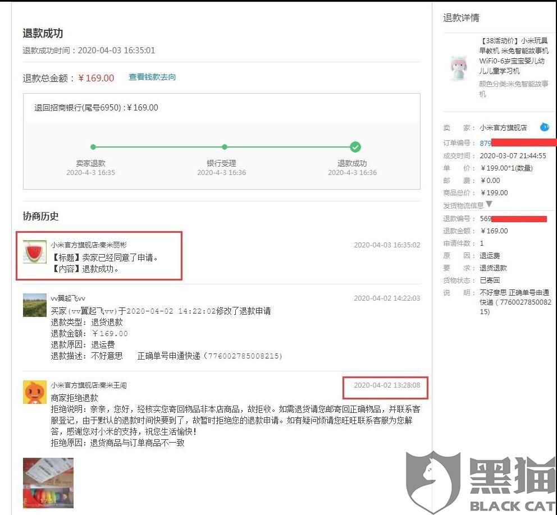This screenshot has width=557, height=515.
Task: Click the orange mascot avatar of 秦米王闯
Action: coord(34,392)
